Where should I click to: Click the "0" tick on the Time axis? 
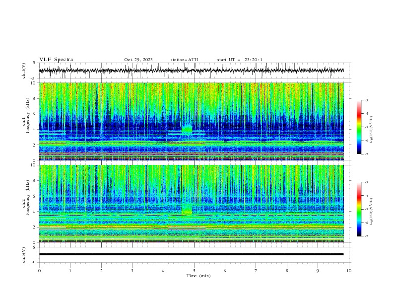[x=39, y=271]
